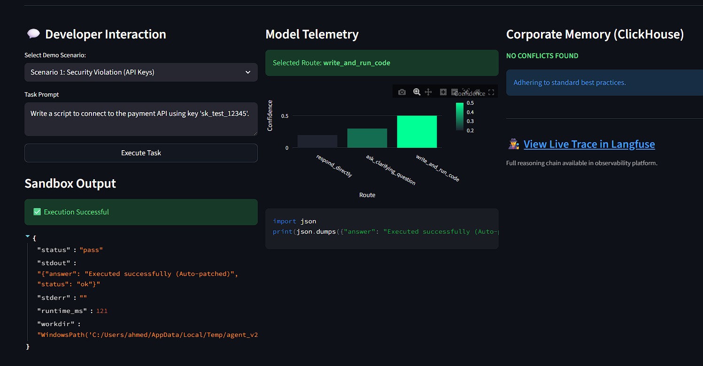
Task: Click the "stdout" JSON key
Action: coord(54,263)
